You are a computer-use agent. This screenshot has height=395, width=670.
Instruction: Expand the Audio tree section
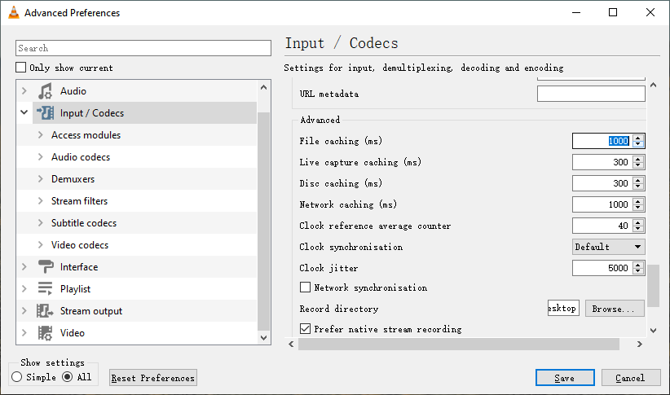[24, 91]
